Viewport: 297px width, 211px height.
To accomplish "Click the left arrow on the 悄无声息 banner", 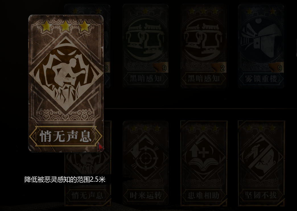I will click(x=34, y=136).
